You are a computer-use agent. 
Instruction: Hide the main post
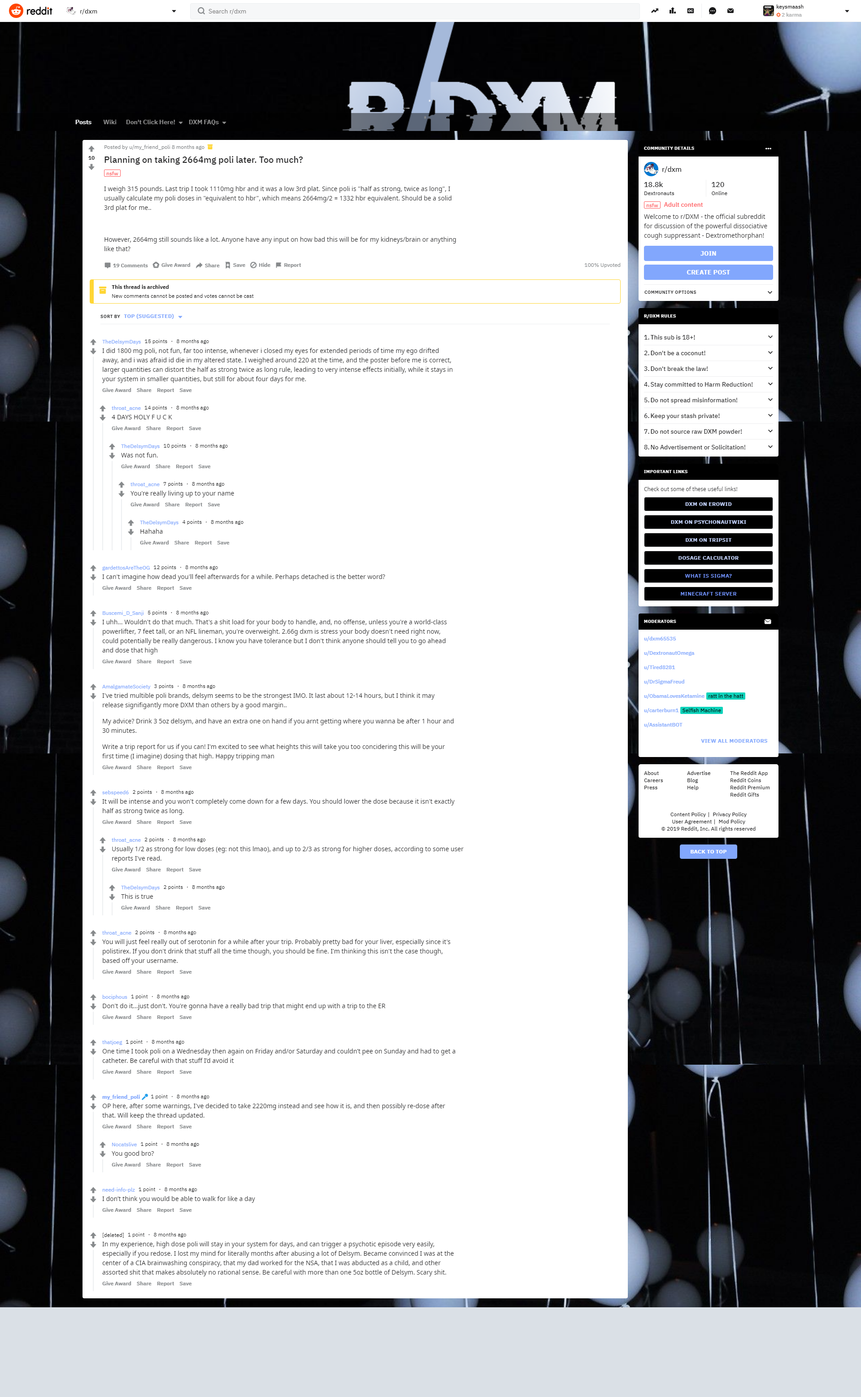coord(260,265)
